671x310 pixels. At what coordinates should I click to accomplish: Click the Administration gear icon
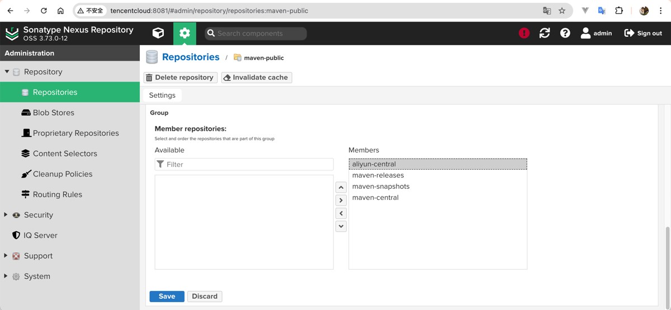click(185, 34)
